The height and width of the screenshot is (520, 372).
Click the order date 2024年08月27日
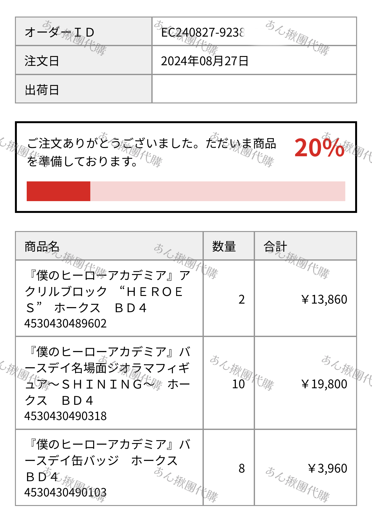coord(204,61)
